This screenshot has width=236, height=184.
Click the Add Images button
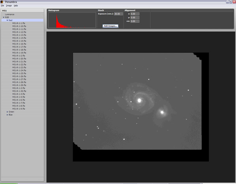[111, 26]
